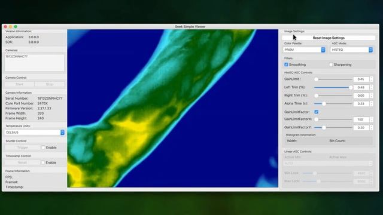383x215 pixels.
Task: Click the timestamp Reset button
Action: point(23,162)
